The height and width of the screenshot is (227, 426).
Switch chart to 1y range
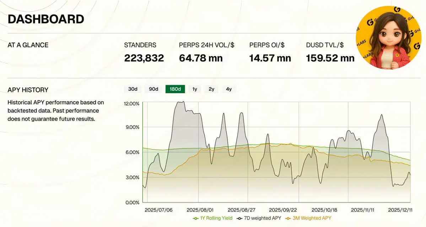pyautogui.click(x=195, y=89)
